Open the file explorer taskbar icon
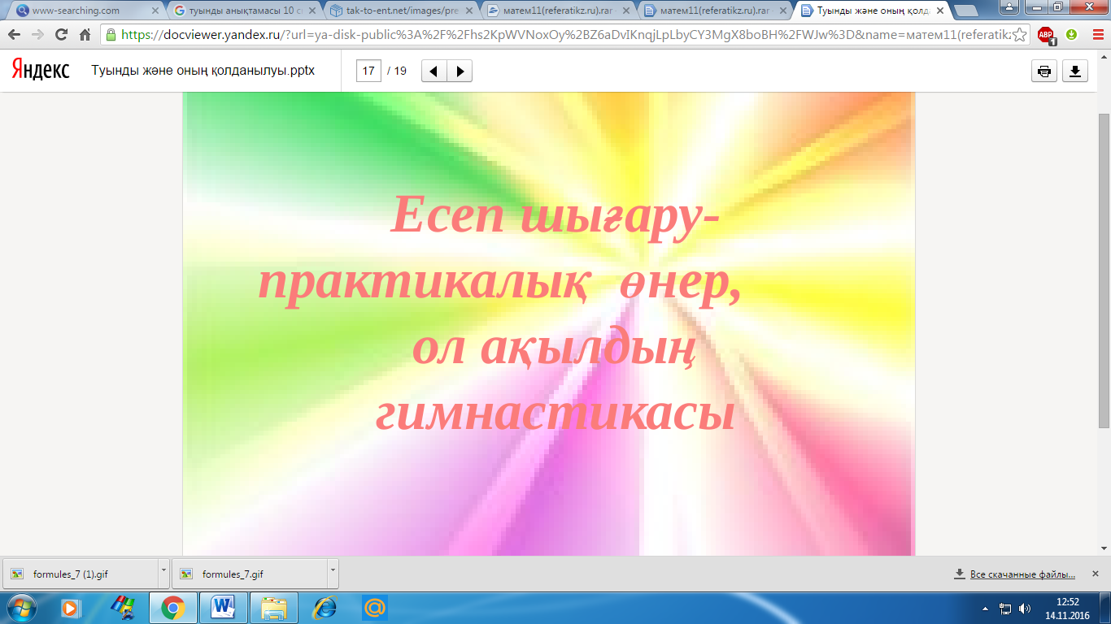 click(274, 608)
